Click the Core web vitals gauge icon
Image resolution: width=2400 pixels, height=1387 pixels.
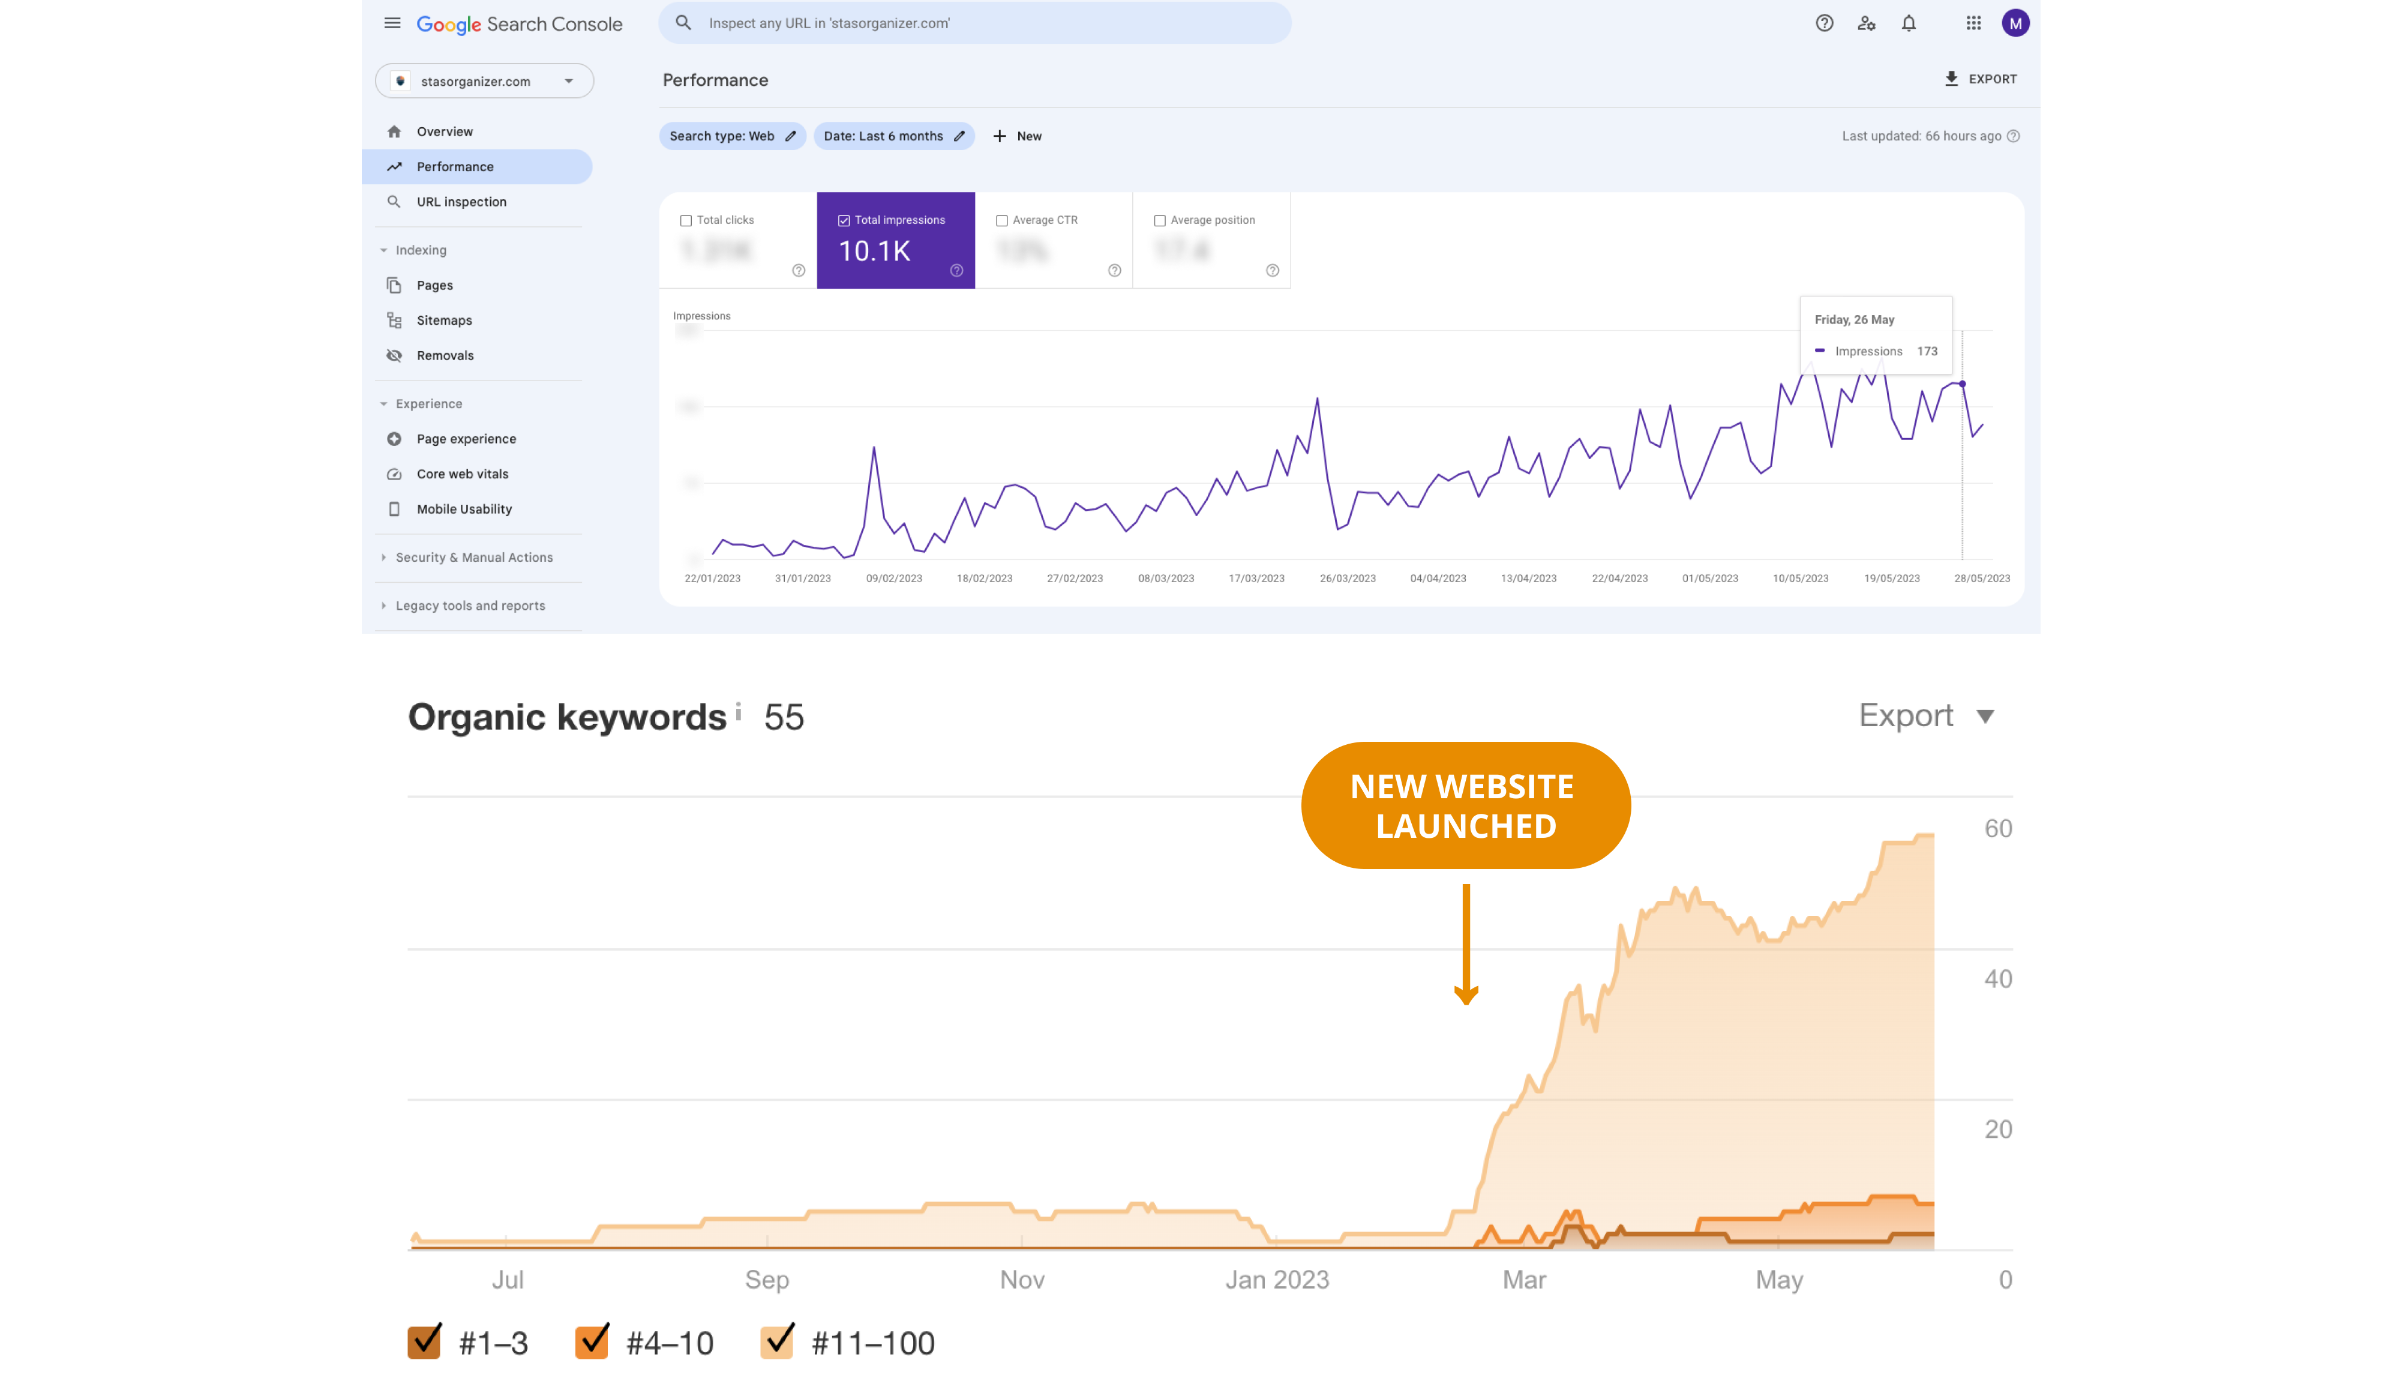394,474
